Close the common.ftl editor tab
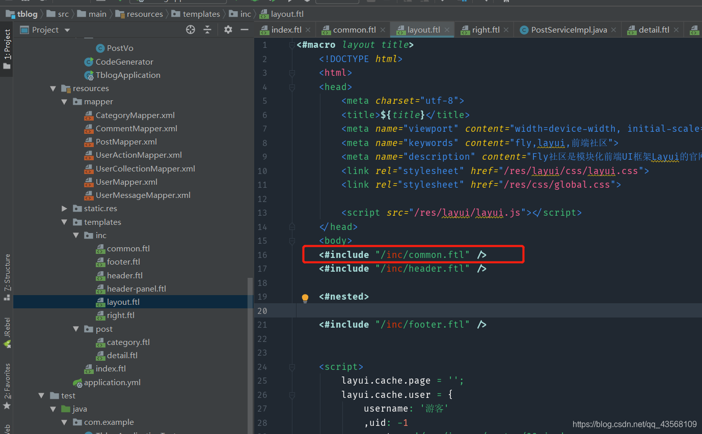The image size is (702, 434). pyautogui.click(x=383, y=30)
